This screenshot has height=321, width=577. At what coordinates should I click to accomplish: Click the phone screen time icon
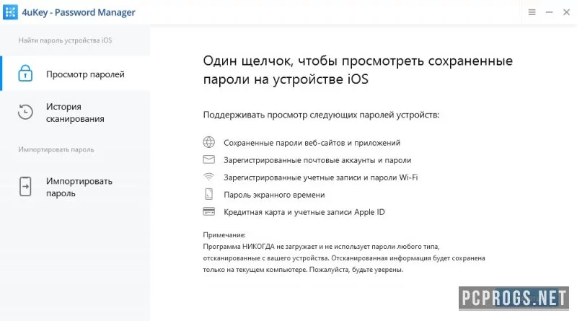coord(208,194)
